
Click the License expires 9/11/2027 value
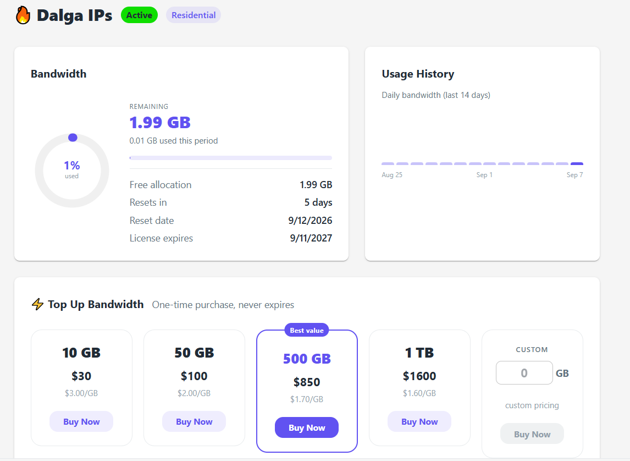click(x=311, y=238)
